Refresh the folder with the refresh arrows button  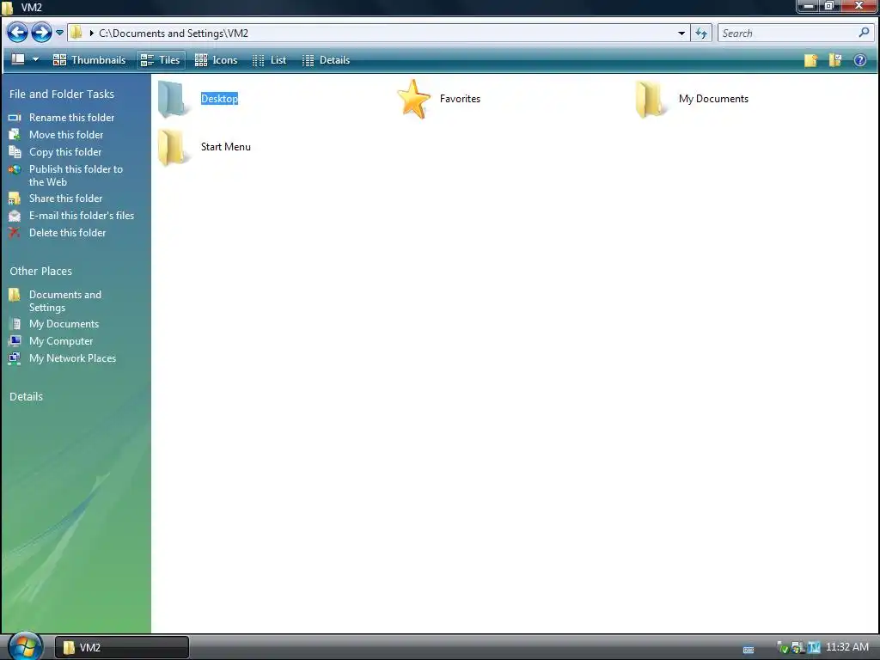701,34
